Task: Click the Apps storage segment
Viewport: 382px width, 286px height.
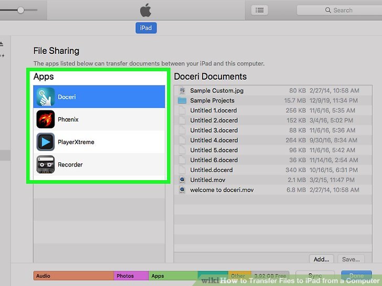Action: pos(173,276)
